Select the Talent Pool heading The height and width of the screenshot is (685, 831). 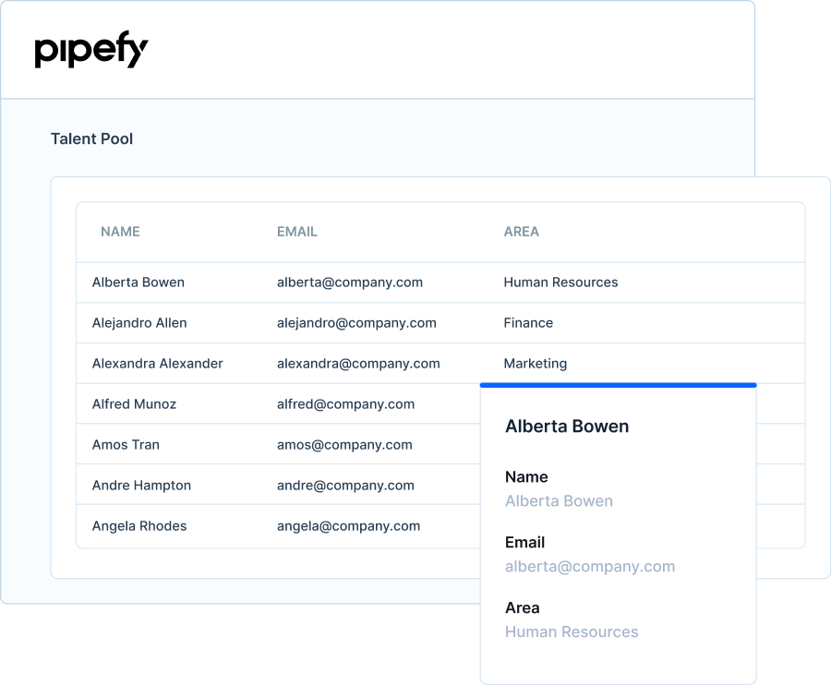(x=91, y=138)
